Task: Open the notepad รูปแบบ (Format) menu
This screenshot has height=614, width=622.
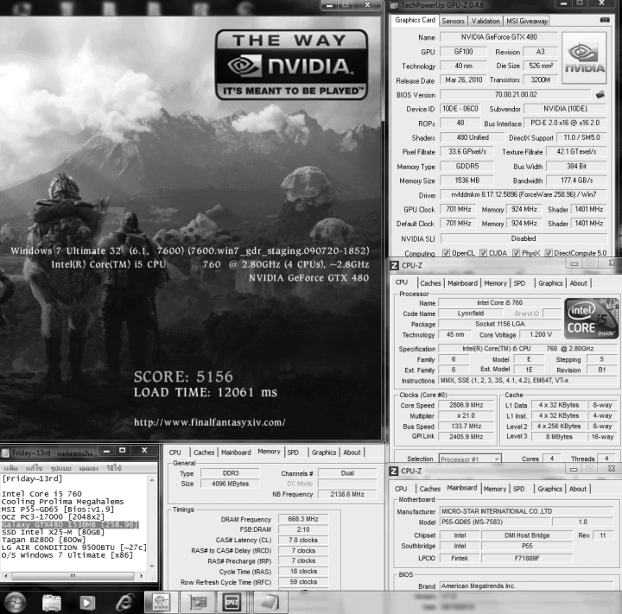Action: [x=60, y=468]
